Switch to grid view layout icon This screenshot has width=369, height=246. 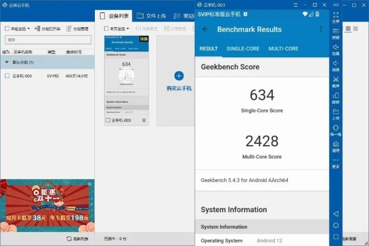[x=348, y=29]
